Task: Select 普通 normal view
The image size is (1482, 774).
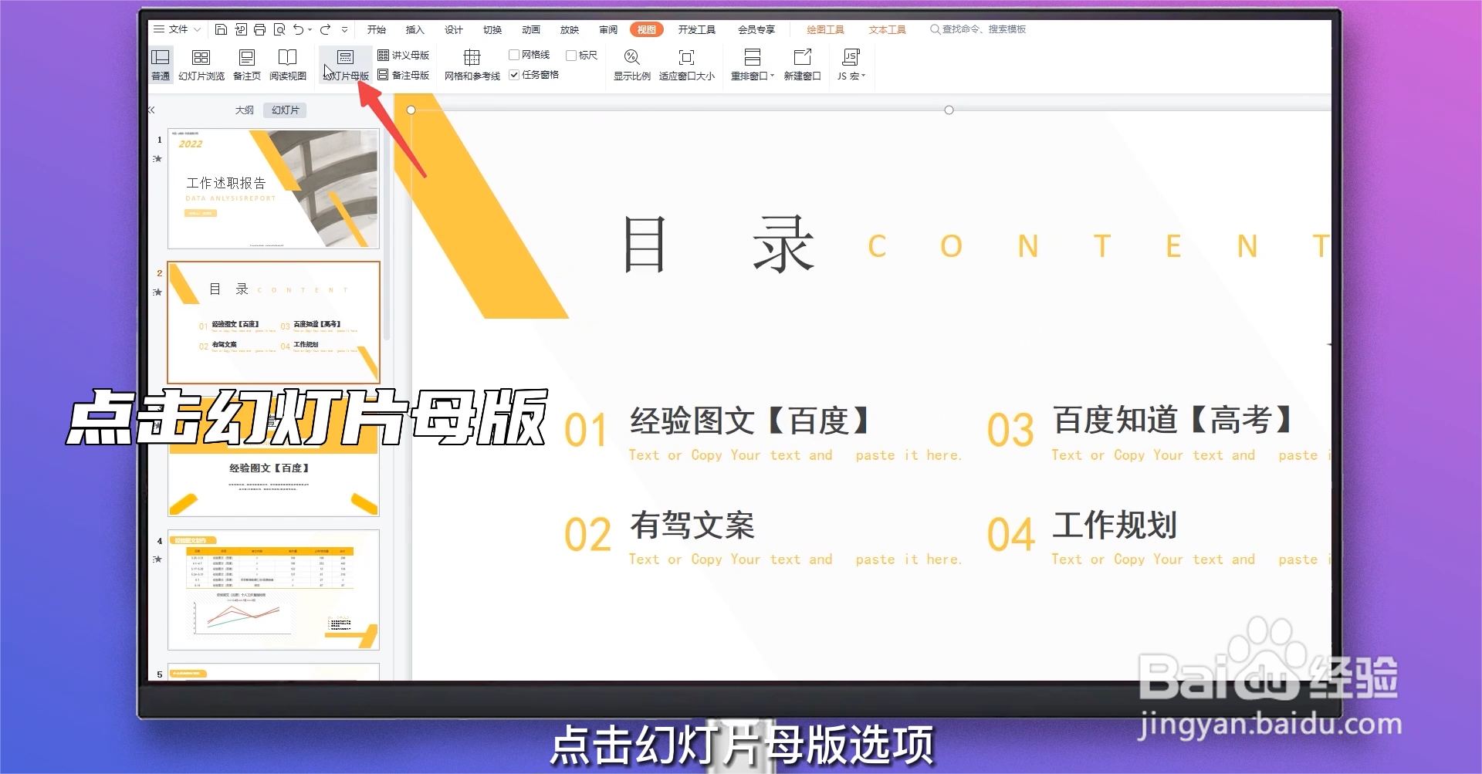Action: (x=161, y=65)
